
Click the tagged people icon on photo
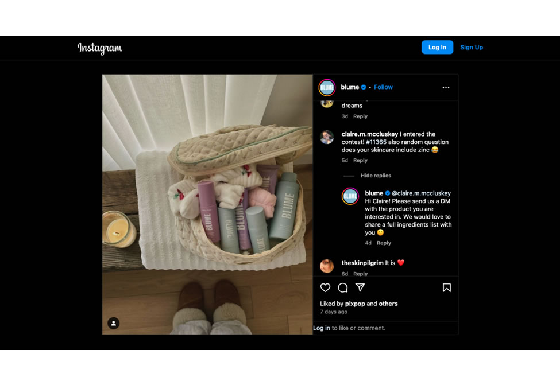tap(114, 323)
